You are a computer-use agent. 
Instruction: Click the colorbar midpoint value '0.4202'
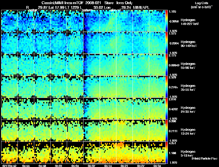173,109
